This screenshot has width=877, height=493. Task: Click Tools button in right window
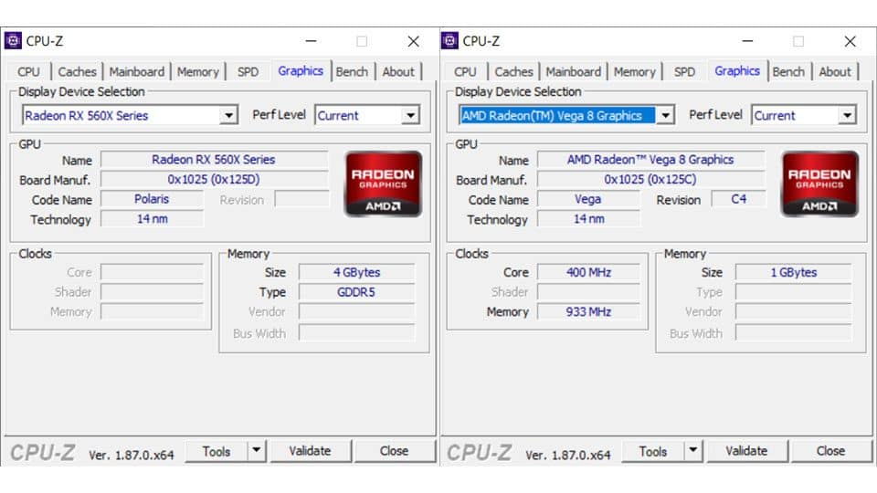pos(653,451)
